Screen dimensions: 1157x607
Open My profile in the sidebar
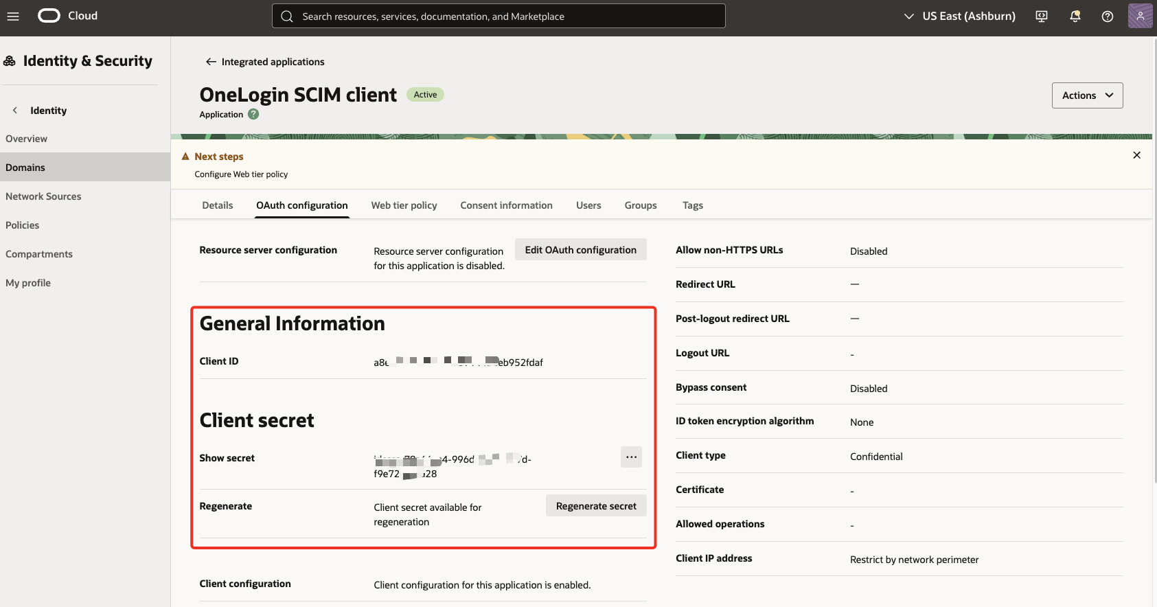coord(85,283)
